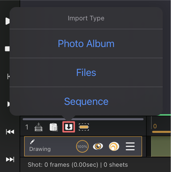Pick the Sequence import option
Viewport: 171px width, 172px height.
[86, 102]
